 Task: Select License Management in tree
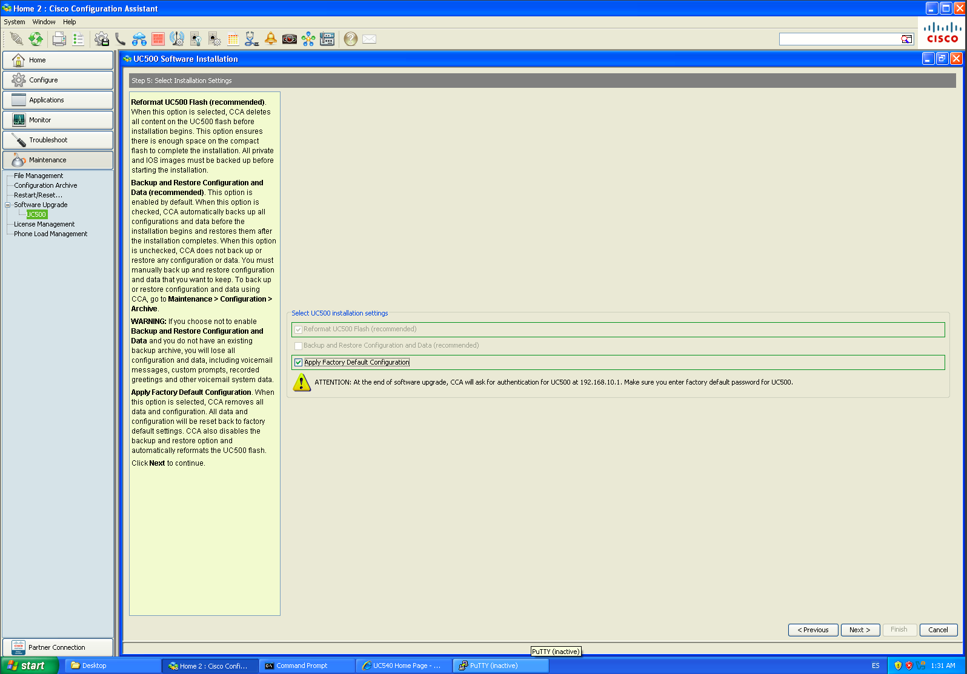tap(44, 224)
